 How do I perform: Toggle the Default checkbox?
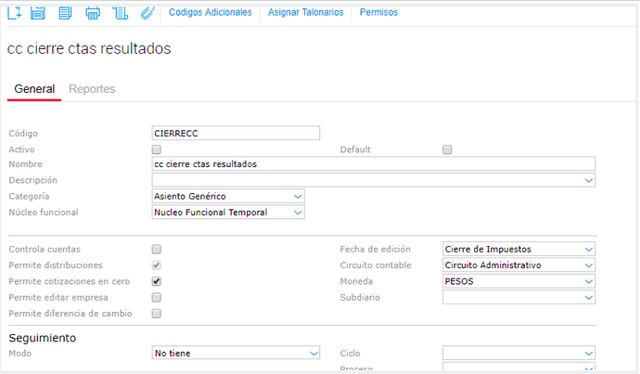pos(447,149)
